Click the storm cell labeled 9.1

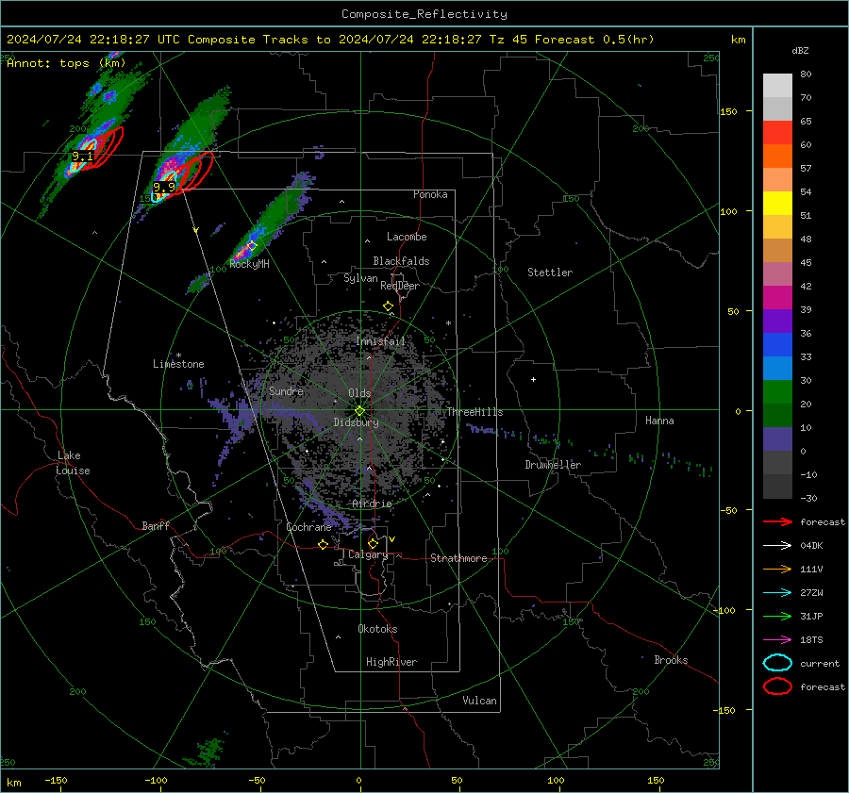point(82,157)
